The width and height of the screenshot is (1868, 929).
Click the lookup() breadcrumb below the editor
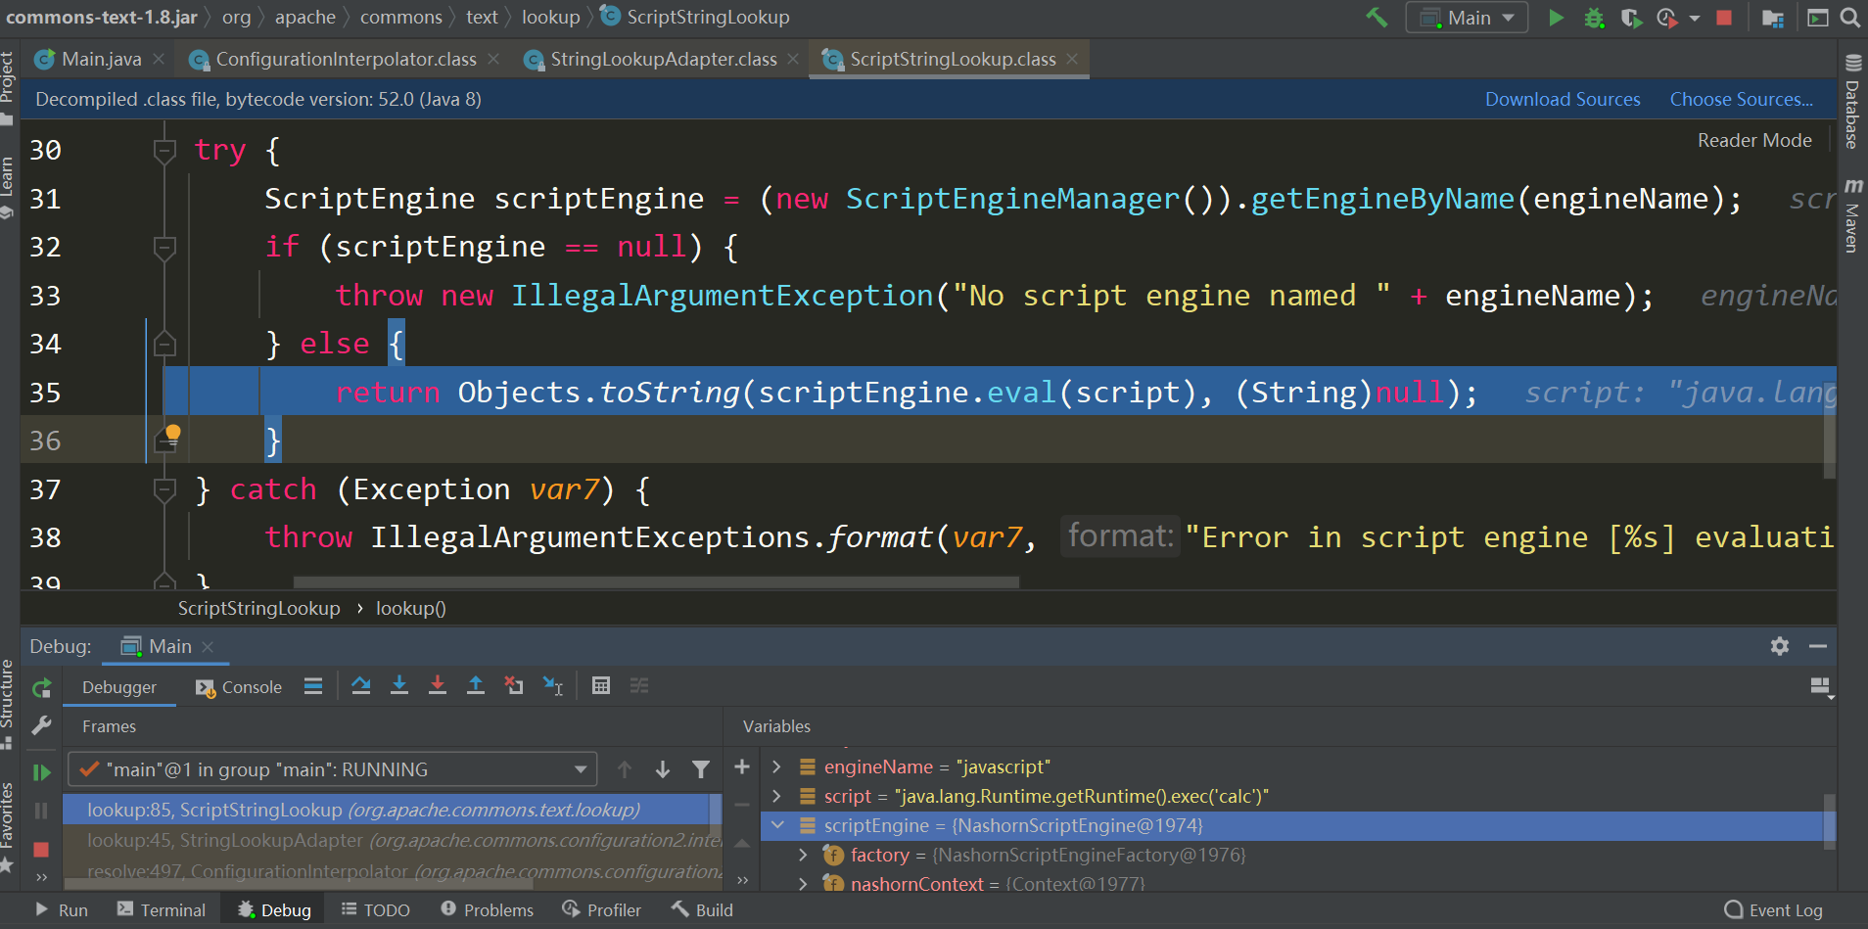410,608
